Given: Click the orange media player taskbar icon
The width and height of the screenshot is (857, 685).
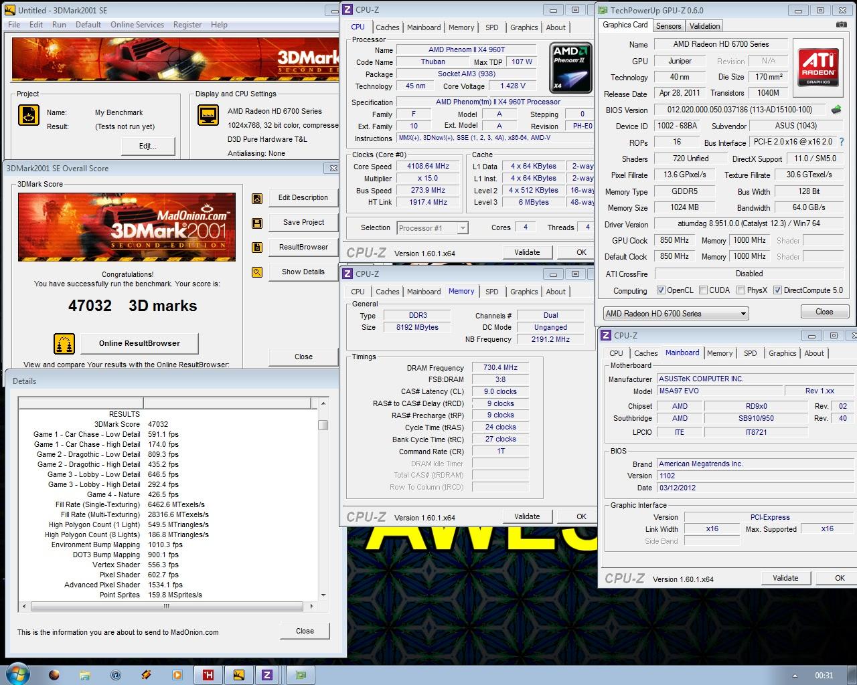Looking at the screenshot, I should pyautogui.click(x=177, y=674).
